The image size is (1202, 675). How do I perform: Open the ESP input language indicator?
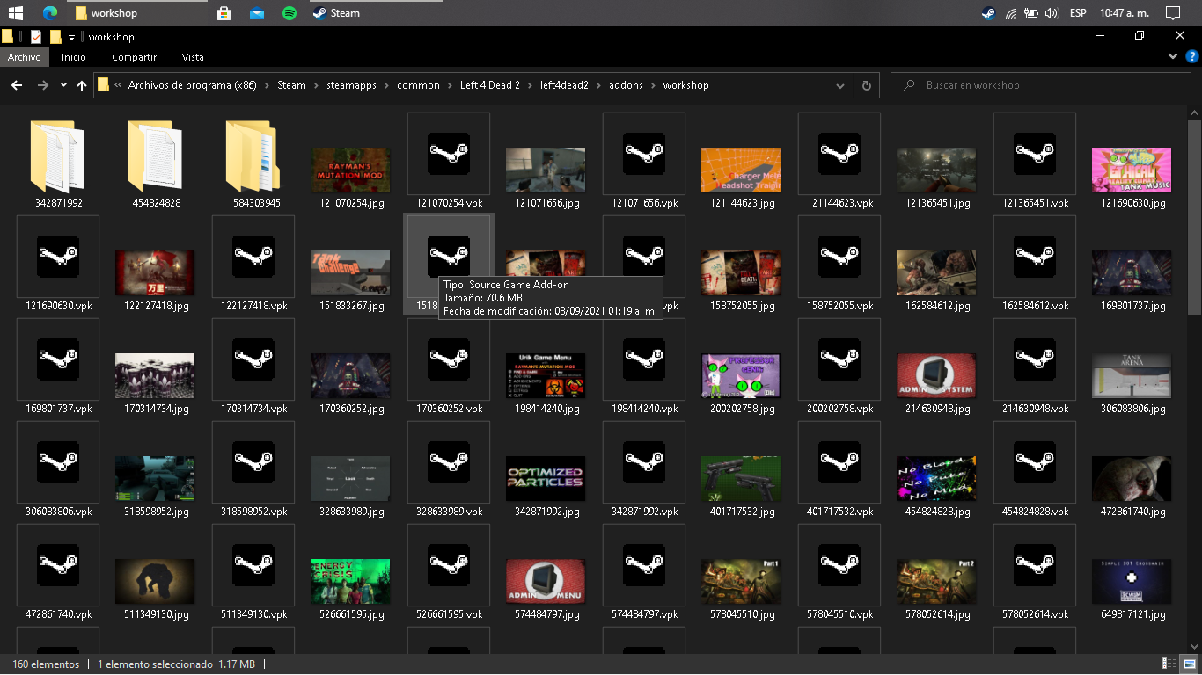[1077, 13]
